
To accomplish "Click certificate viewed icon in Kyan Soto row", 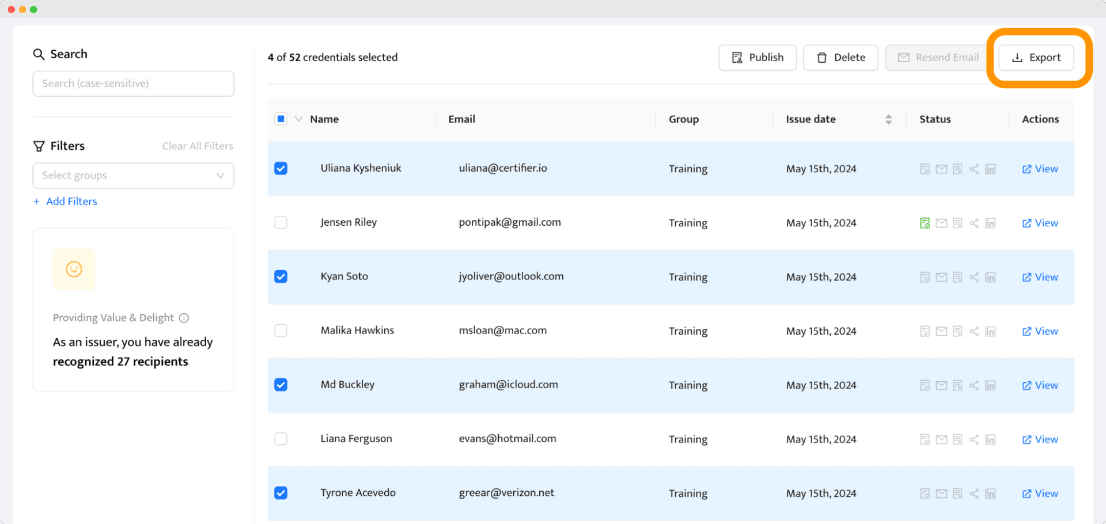I will 957,277.
